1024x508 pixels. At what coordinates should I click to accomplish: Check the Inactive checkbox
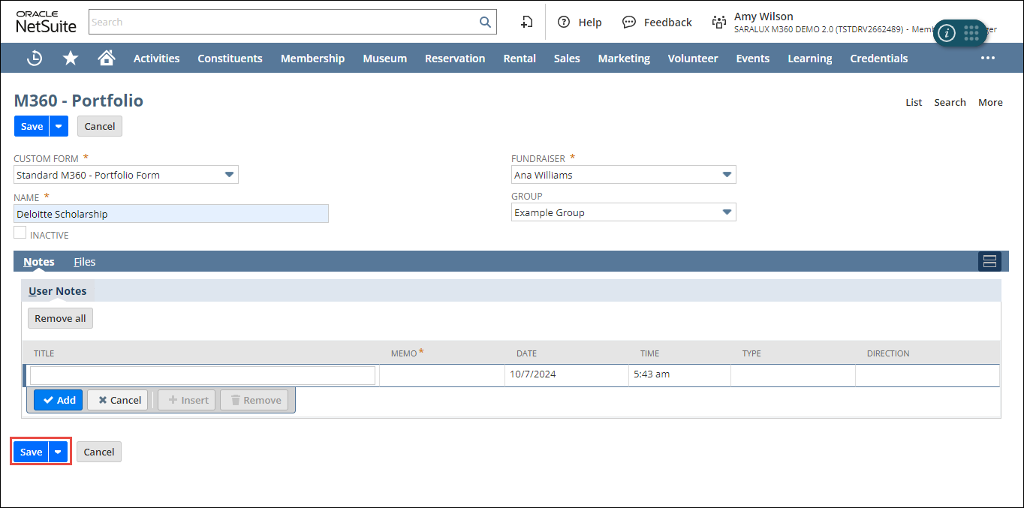click(20, 233)
